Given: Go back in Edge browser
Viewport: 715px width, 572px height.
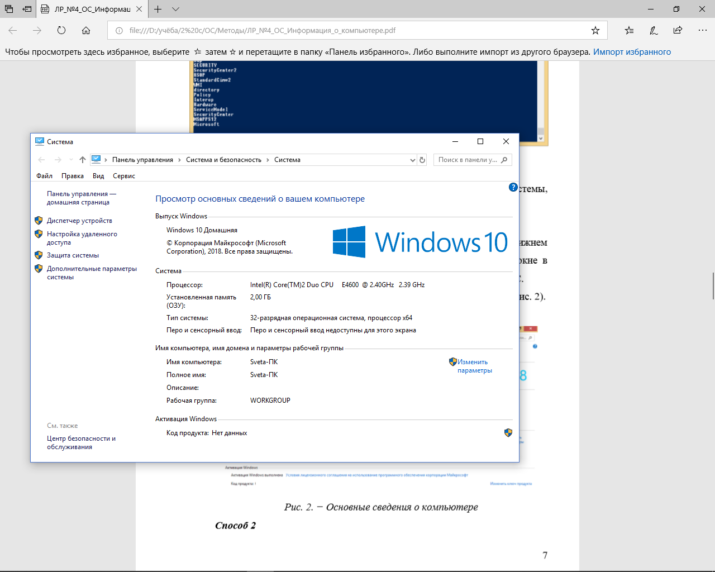Looking at the screenshot, I should [x=13, y=30].
